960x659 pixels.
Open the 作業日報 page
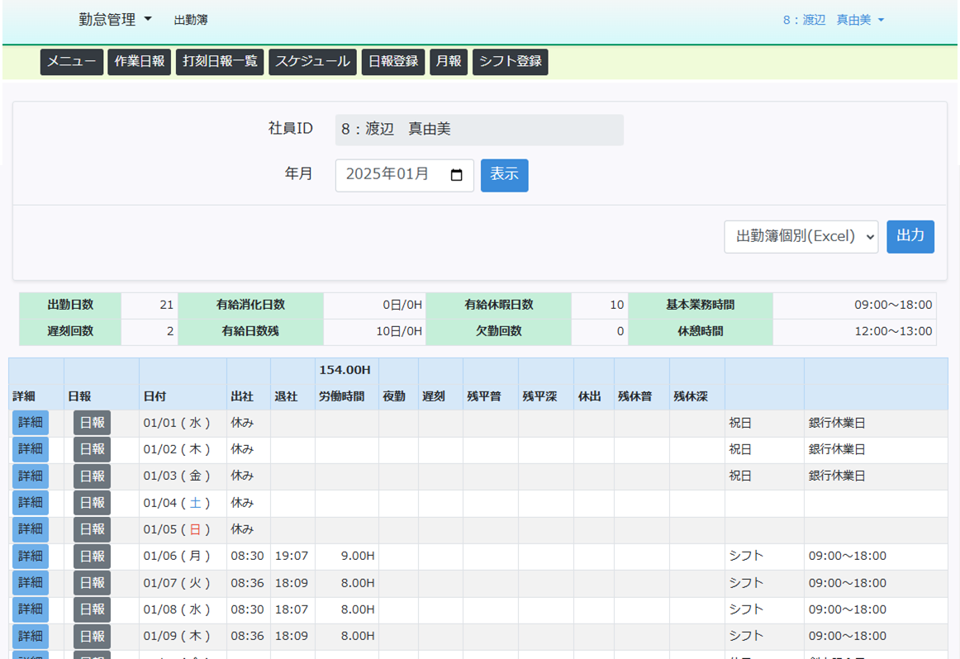(139, 62)
